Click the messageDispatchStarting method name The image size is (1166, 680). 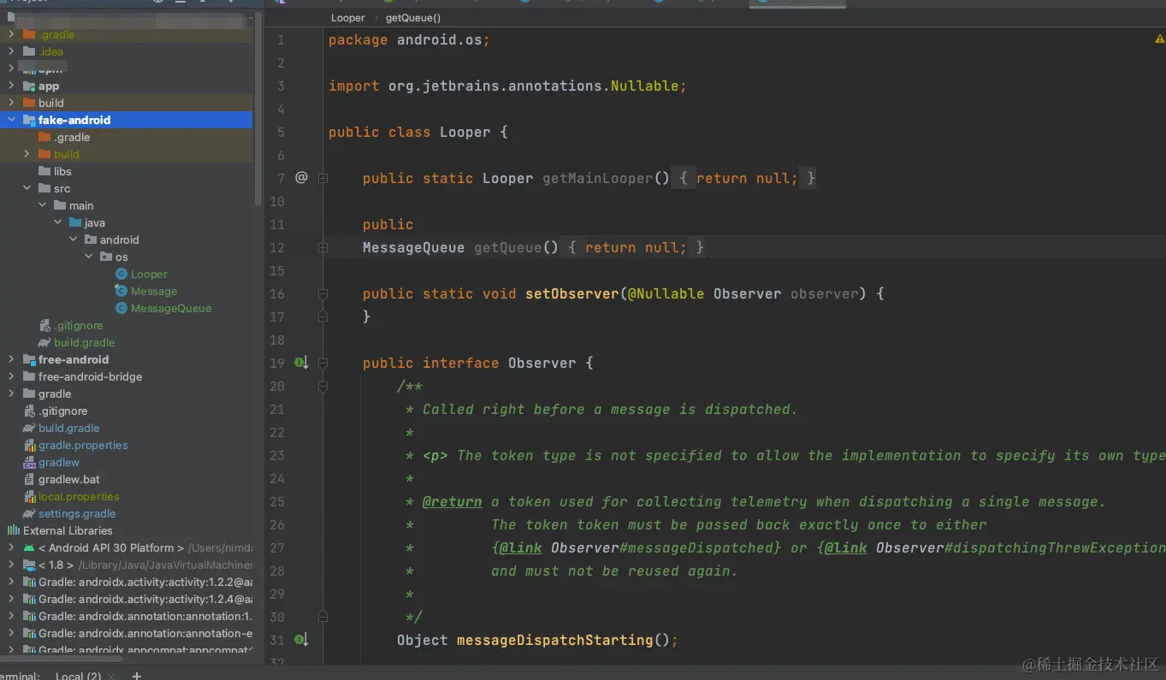point(554,640)
